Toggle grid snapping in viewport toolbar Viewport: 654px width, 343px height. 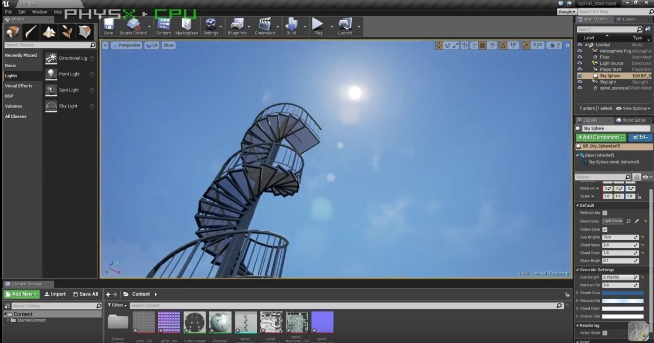click(x=482, y=45)
